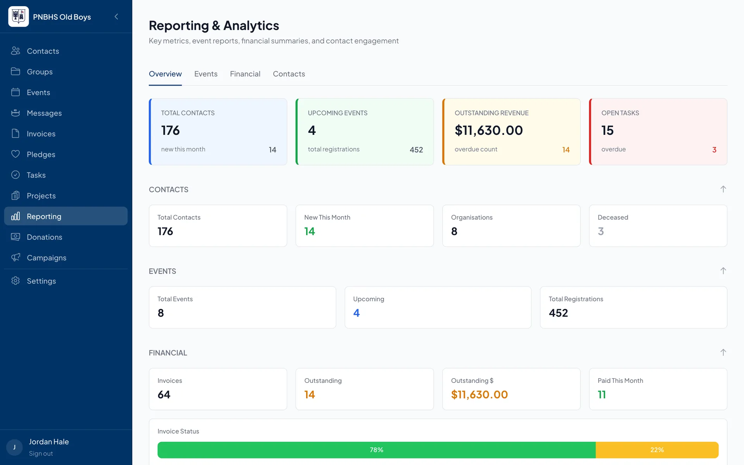Open the Financial tab
This screenshot has width=744, height=465.
coord(245,74)
